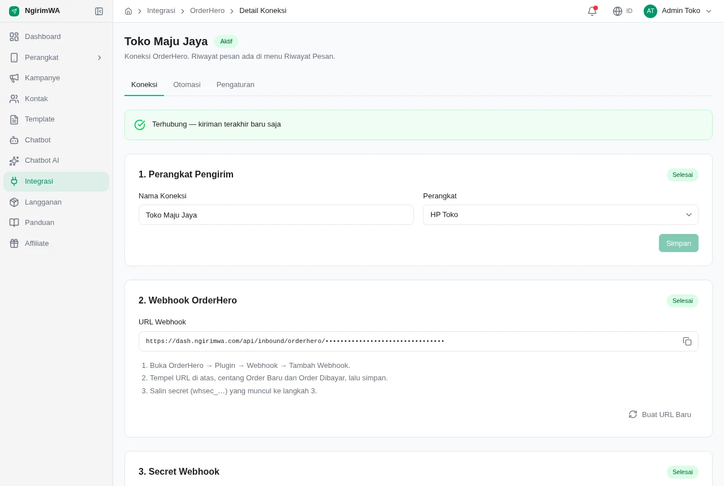
Task: Click the URL Webhook field
Action: coord(419,341)
